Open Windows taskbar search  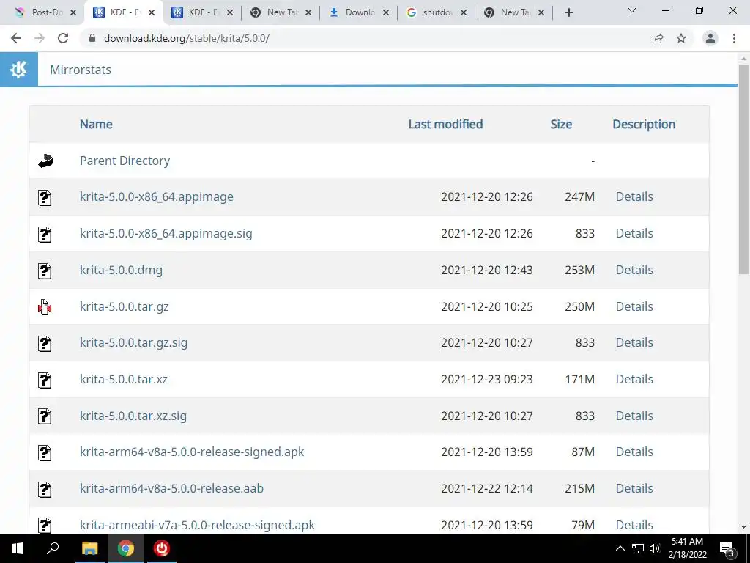pyautogui.click(x=53, y=548)
